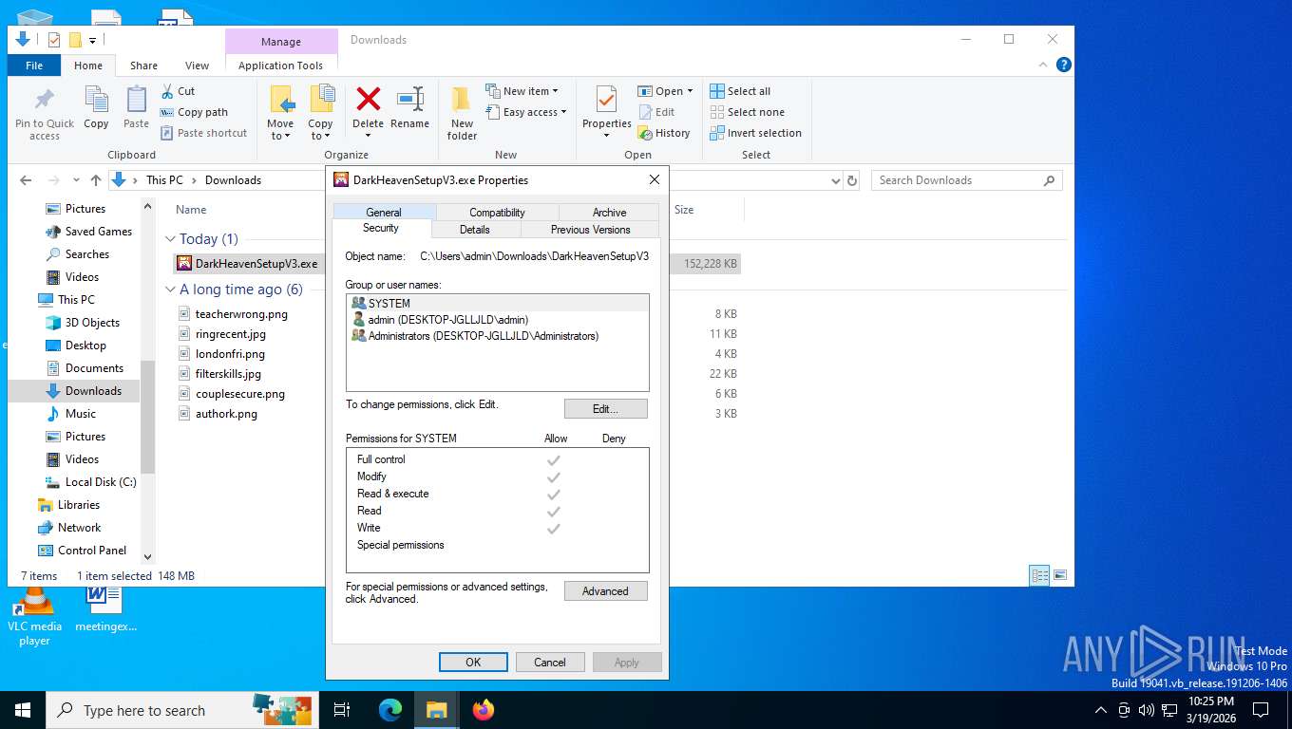
Task: Click the Paste ribbon icon
Action: [x=136, y=100]
